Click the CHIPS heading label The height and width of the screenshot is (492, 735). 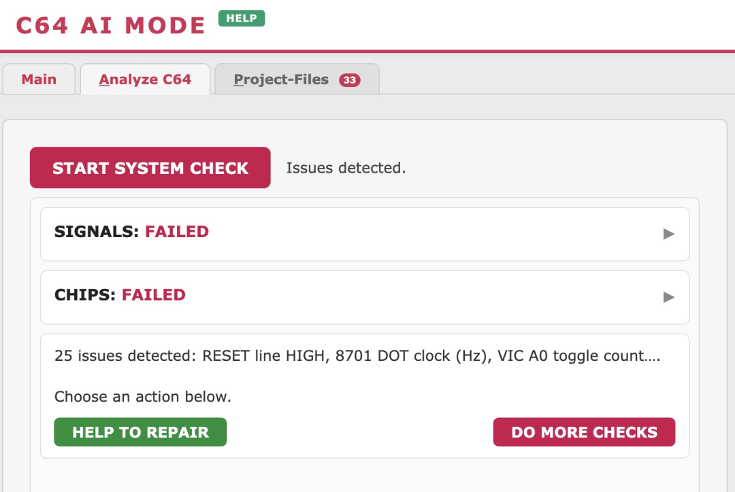click(85, 294)
